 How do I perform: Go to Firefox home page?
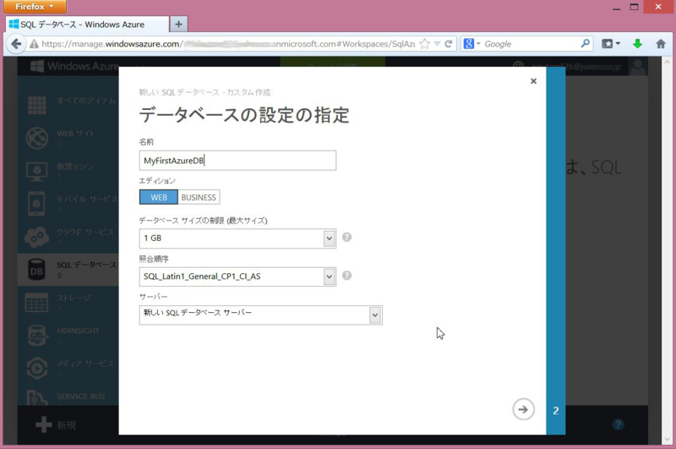(661, 44)
